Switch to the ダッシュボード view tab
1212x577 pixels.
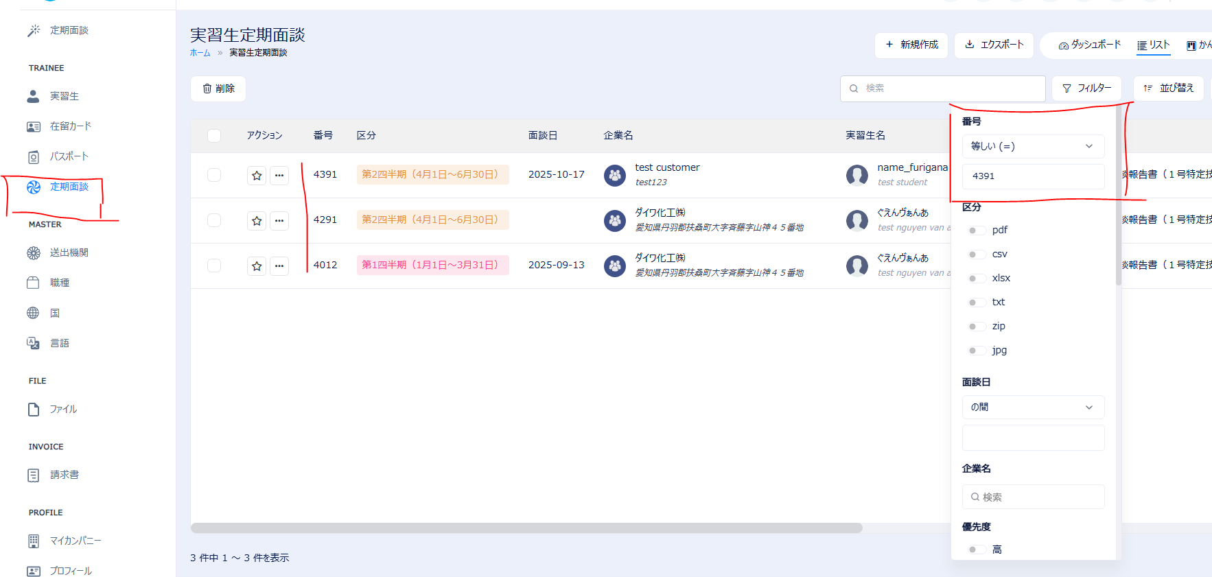pyautogui.click(x=1089, y=45)
